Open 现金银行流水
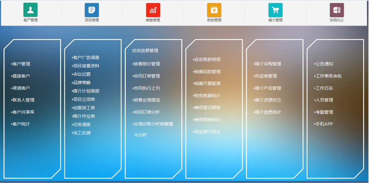 [x=207, y=131]
